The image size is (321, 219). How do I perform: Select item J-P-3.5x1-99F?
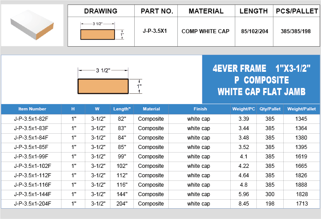pyautogui.click(x=31, y=156)
